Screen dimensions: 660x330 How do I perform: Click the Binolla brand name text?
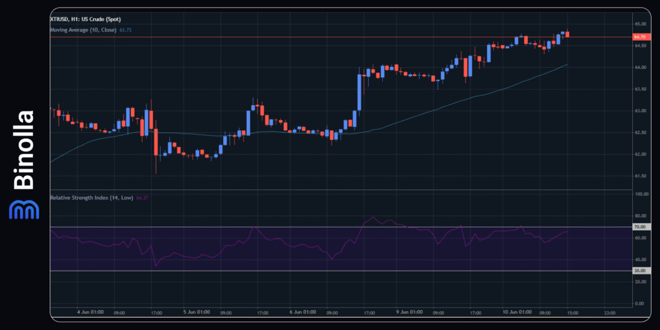pos(24,150)
